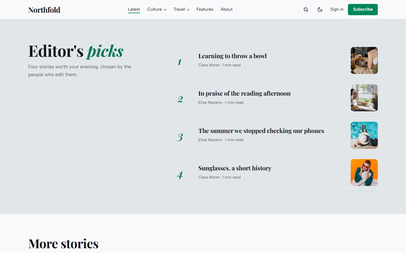Select the 'Clara Morel · 1 min read' byline under the sunglasses story
406x253 pixels.
(219, 177)
